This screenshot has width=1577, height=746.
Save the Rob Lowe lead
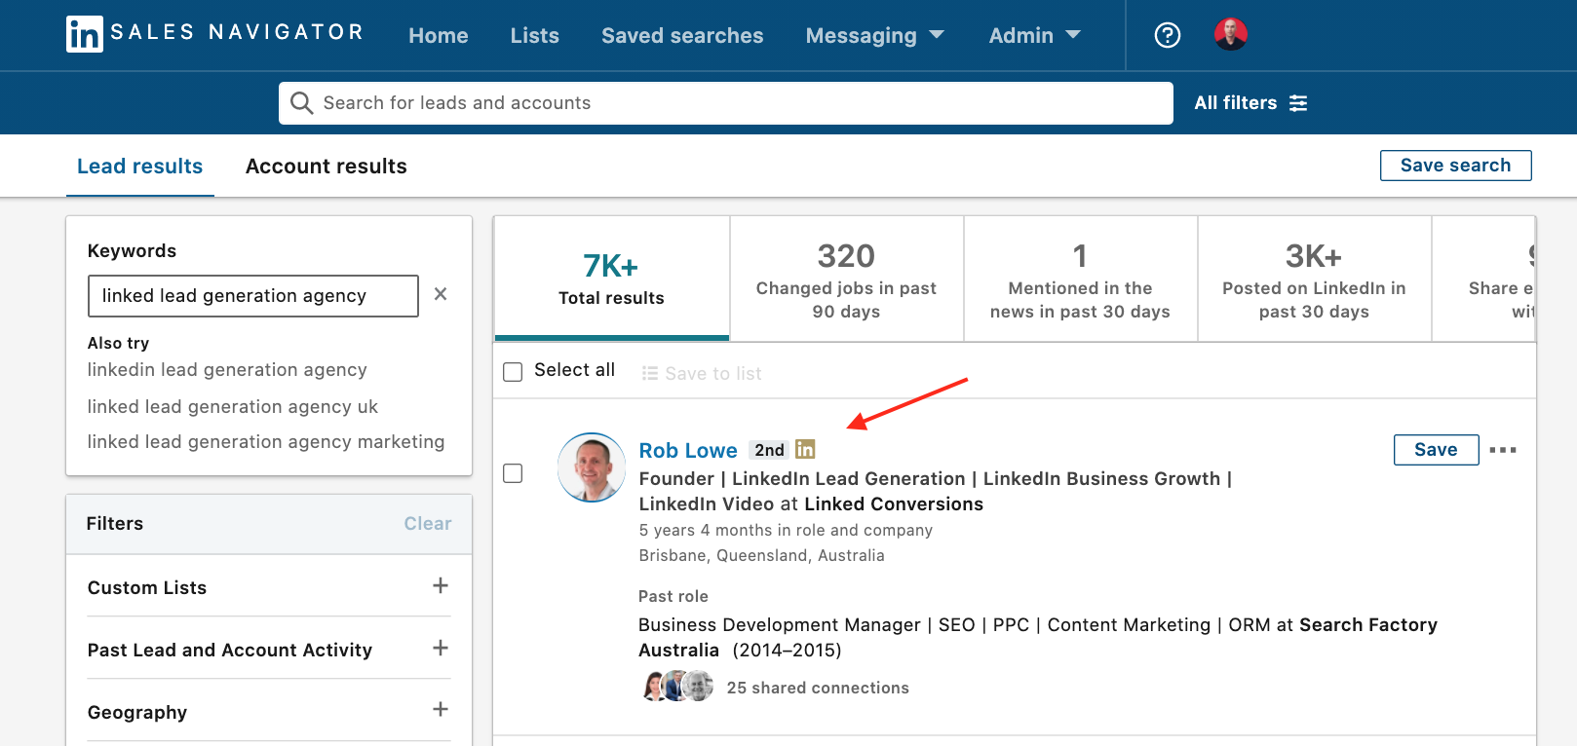point(1436,450)
